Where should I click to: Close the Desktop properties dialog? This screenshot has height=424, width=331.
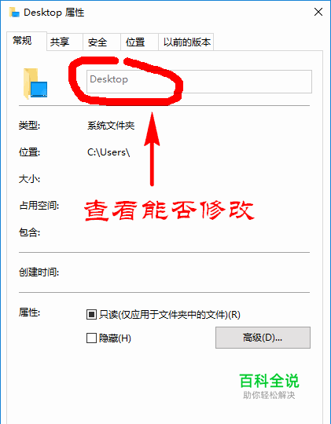(318, 12)
